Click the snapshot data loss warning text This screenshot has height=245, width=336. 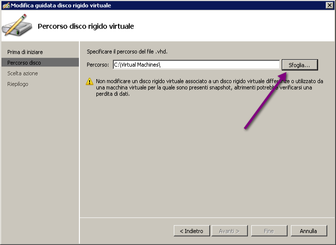(209, 88)
